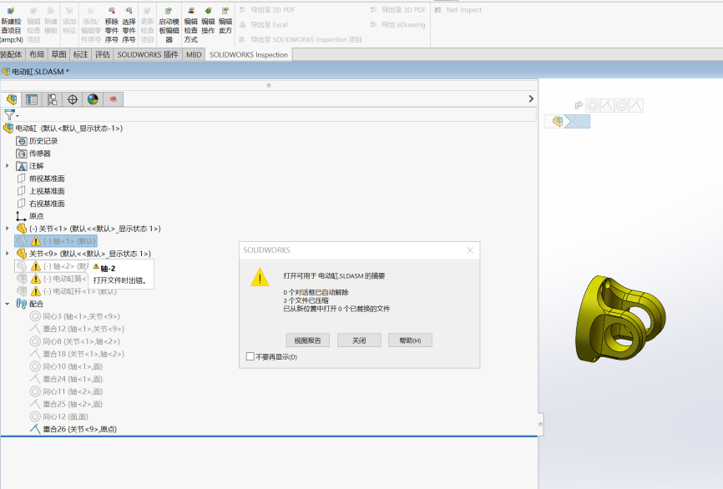Select the 电动缸 root assembly node

[x=63, y=129]
